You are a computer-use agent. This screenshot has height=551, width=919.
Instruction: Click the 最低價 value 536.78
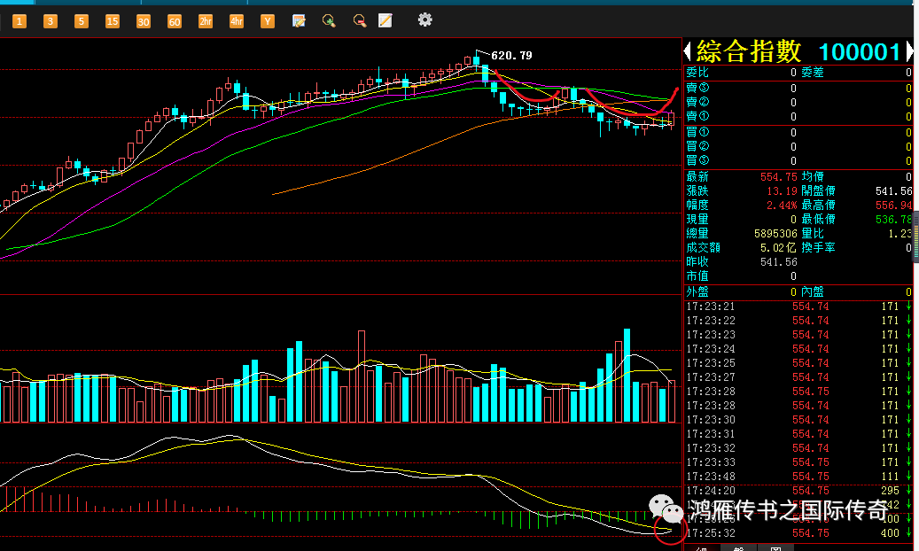tap(894, 219)
